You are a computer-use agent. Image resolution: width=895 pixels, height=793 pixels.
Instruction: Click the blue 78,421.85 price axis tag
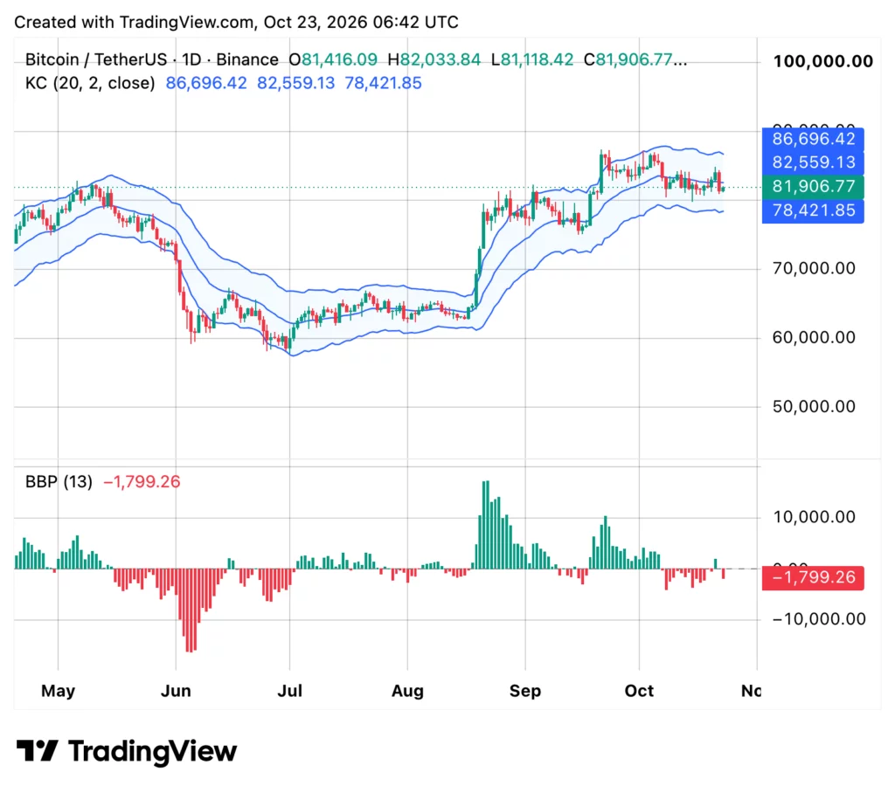(x=813, y=210)
